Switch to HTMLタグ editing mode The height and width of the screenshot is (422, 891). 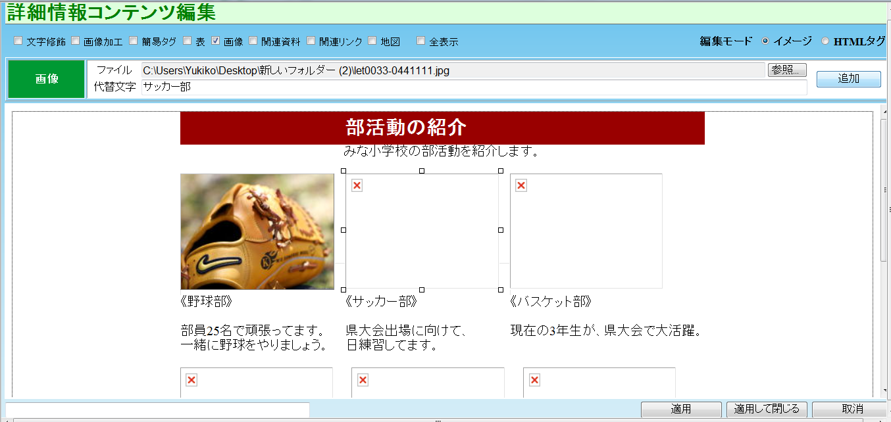[x=825, y=41]
